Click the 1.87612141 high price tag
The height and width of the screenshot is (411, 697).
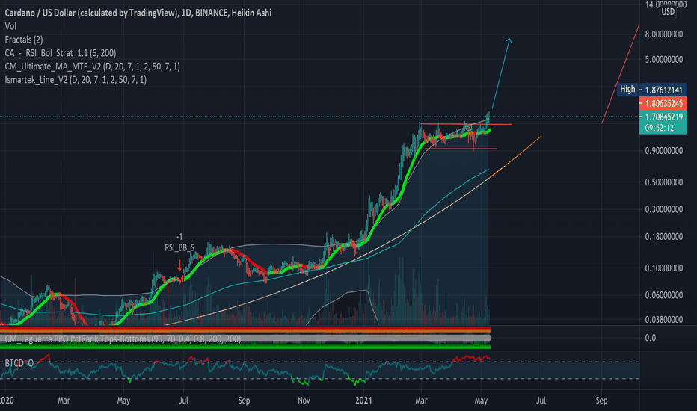point(663,90)
